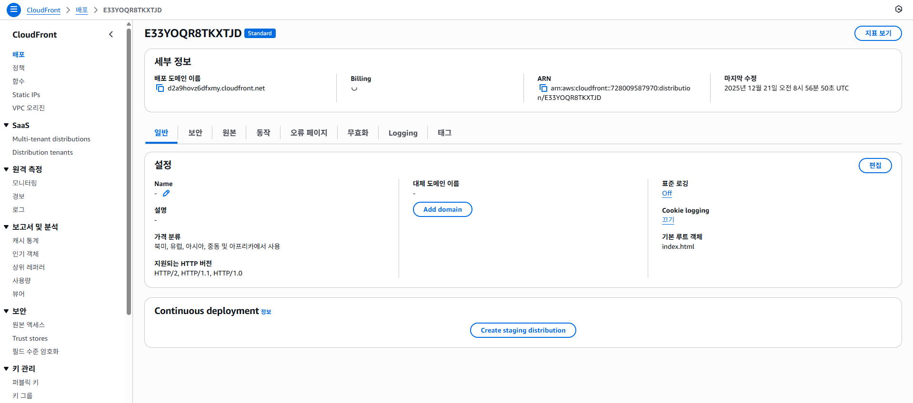Collapse the CloudFront sidebar with the chevron
This screenshot has height=403, width=913.
coord(111,34)
